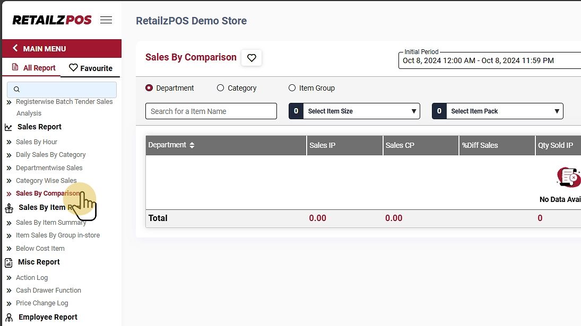
Task: Click the Department column sort arrows
Action: pyautogui.click(x=192, y=145)
